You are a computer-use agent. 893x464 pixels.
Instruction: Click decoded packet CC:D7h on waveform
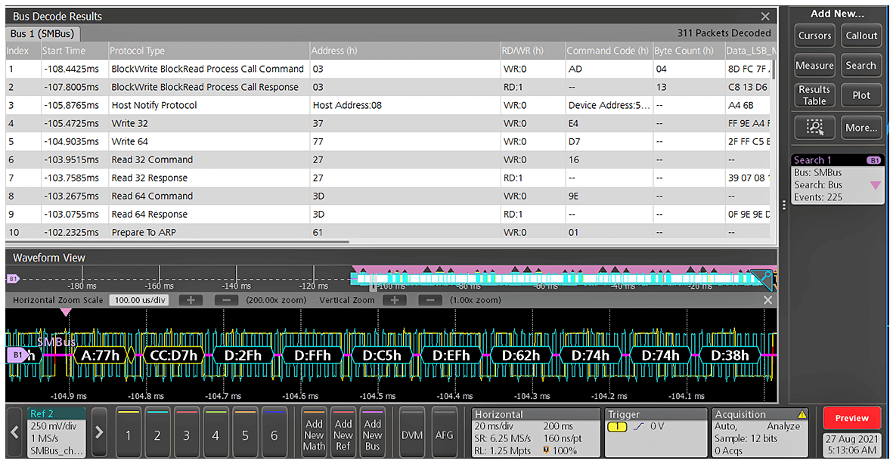(x=173, y=355)
